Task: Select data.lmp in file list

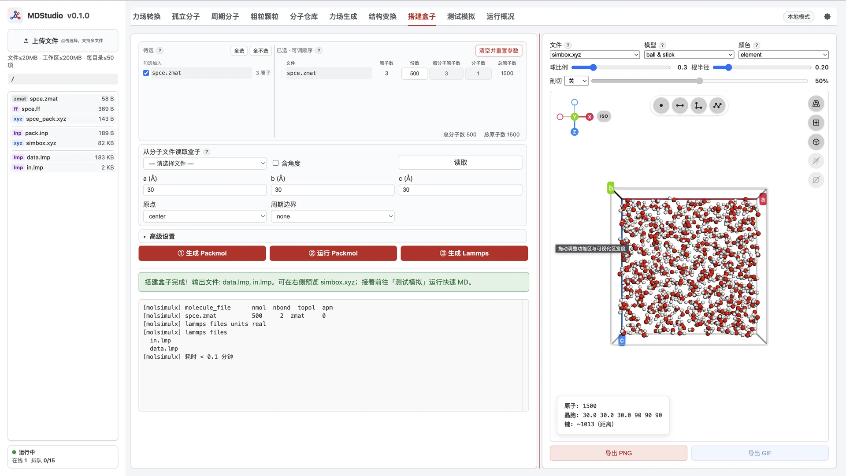Action: (63, 157)
